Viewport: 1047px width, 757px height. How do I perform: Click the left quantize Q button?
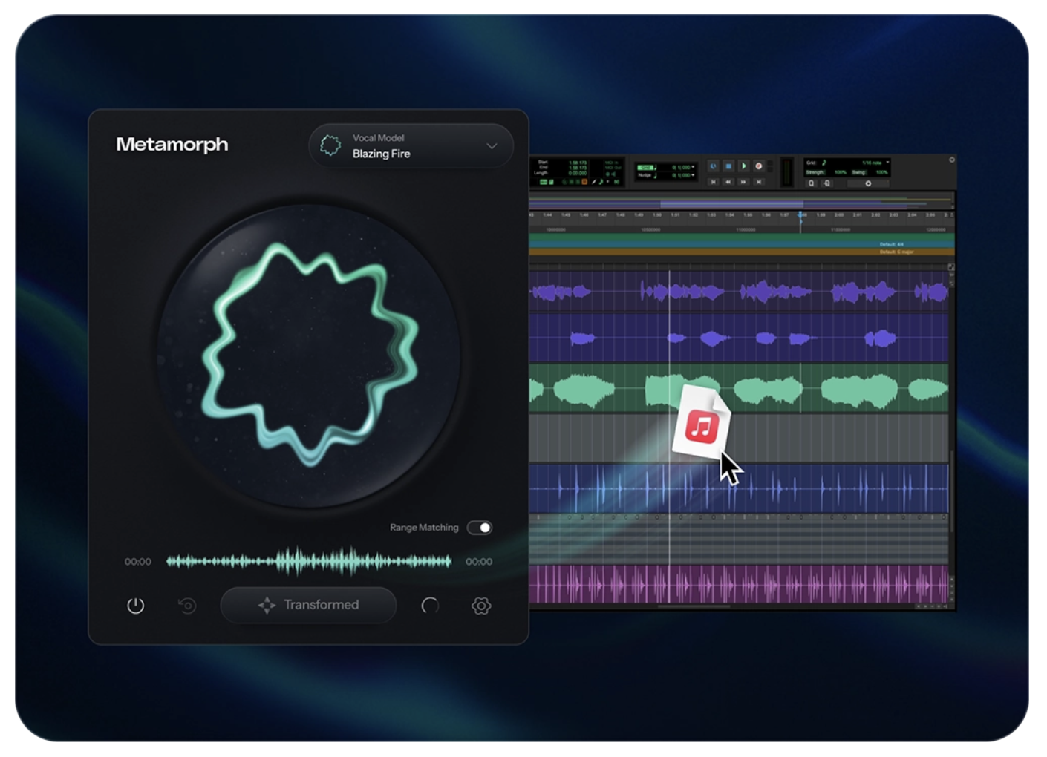[812, 183]
